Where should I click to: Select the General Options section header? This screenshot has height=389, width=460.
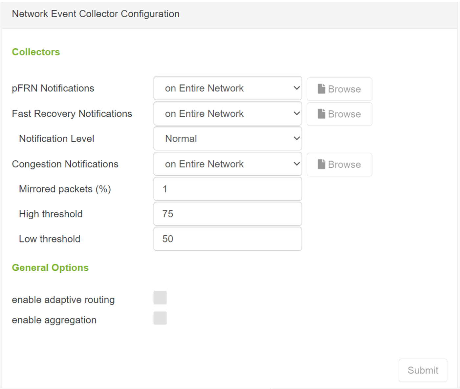[x=50, y=267]
